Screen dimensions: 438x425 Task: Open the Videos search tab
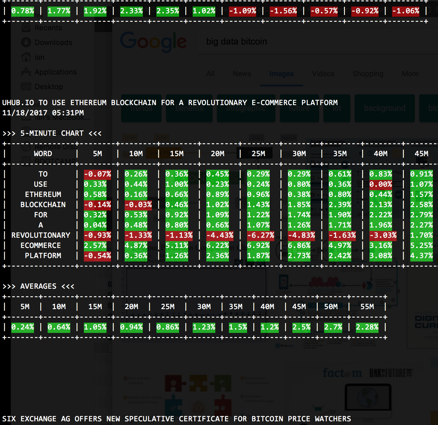point(323,74)
